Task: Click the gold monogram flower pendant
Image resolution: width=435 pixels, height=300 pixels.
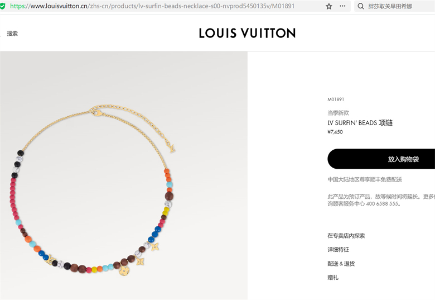Action: (x=124, y=270)
